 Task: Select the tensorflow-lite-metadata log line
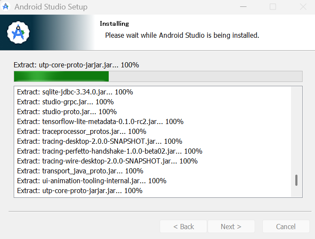point(100,121)
